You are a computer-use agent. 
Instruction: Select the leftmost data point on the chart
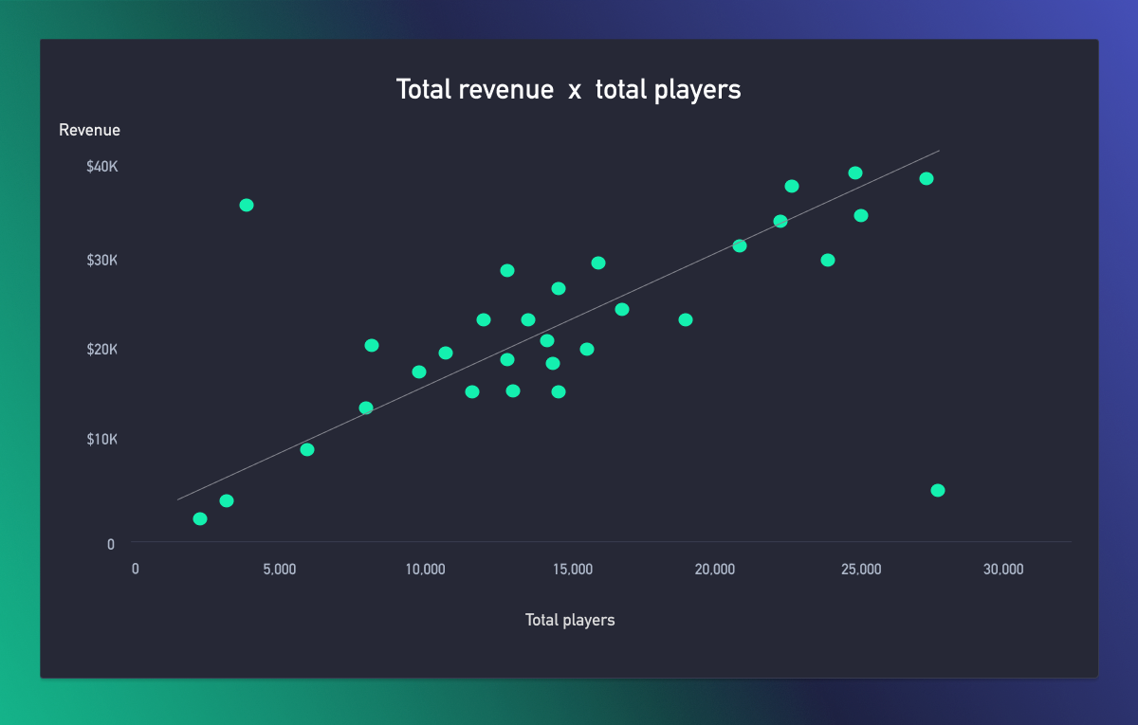200,518
